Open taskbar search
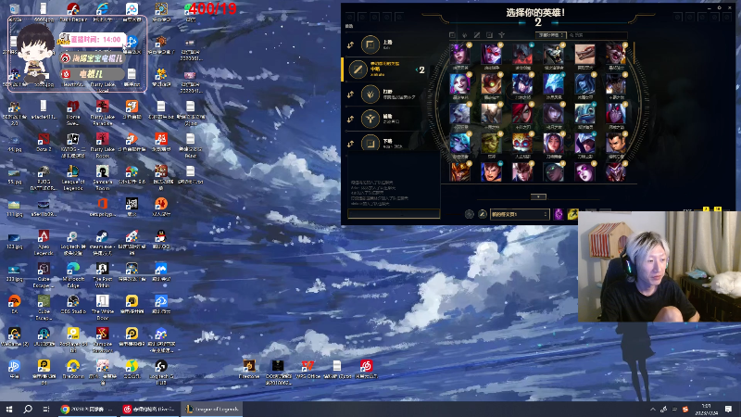741x417 pixels. pos(28,409)
